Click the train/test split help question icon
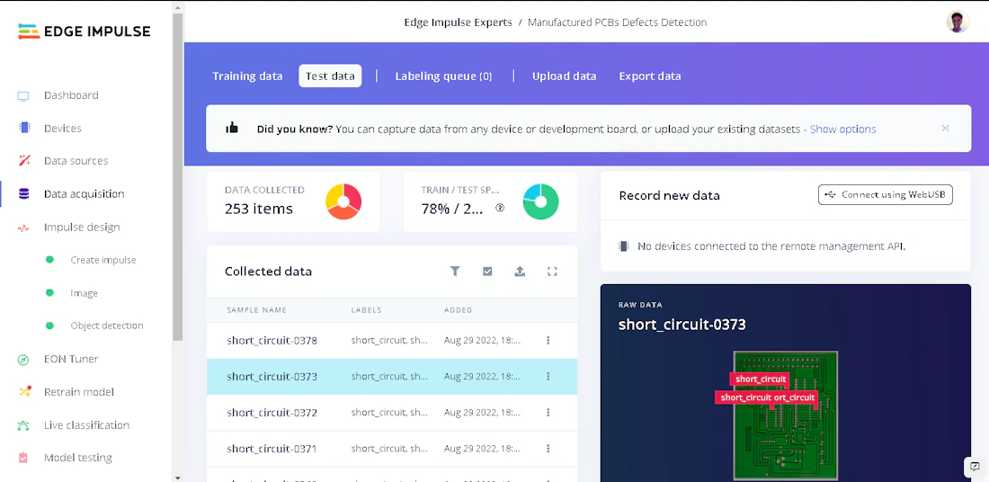The height and width of the screenshot is (482, 989). point(500,208)
